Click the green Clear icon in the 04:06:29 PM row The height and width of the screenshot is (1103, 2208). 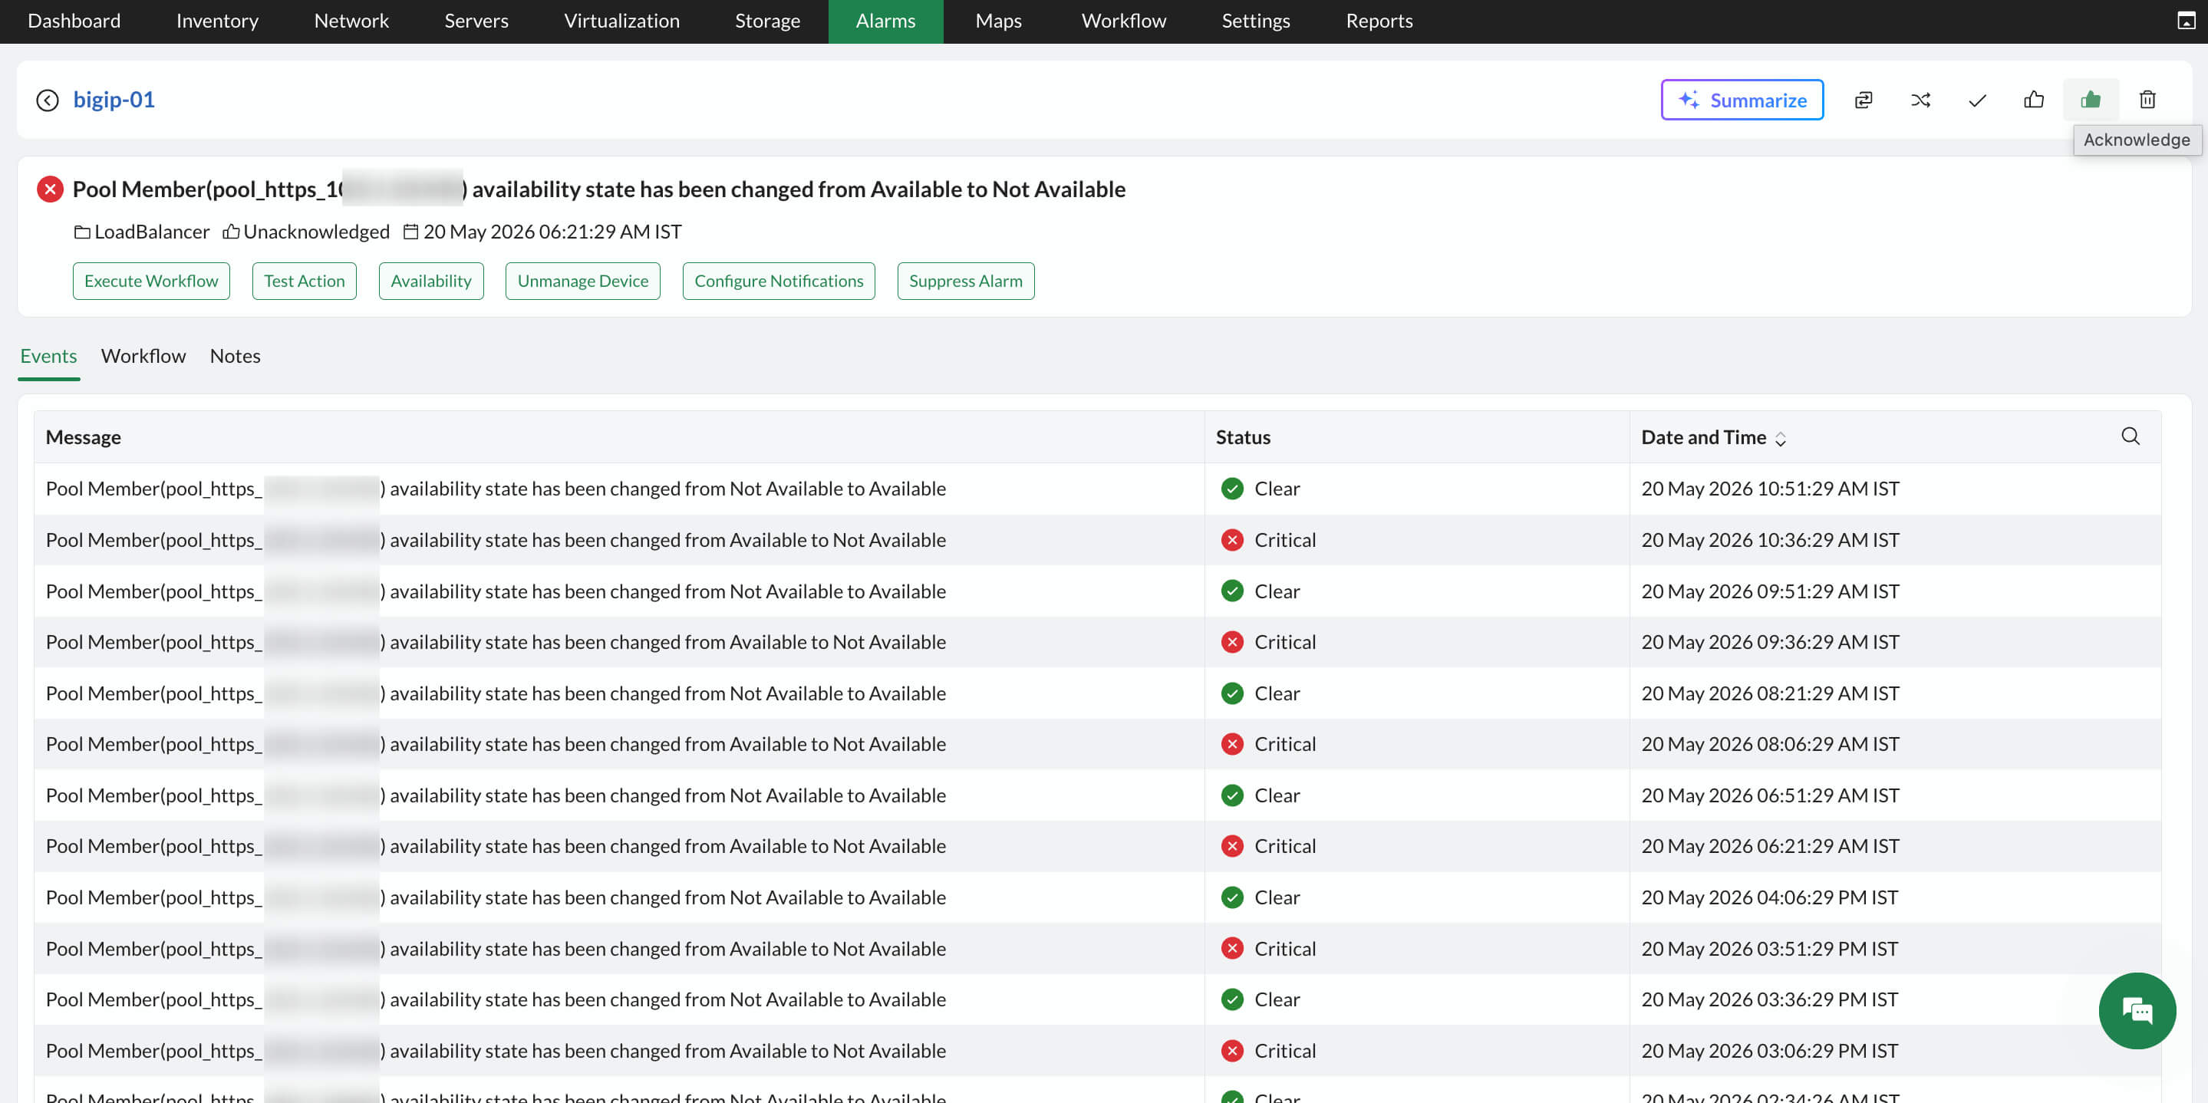[x=1231, y=897]
